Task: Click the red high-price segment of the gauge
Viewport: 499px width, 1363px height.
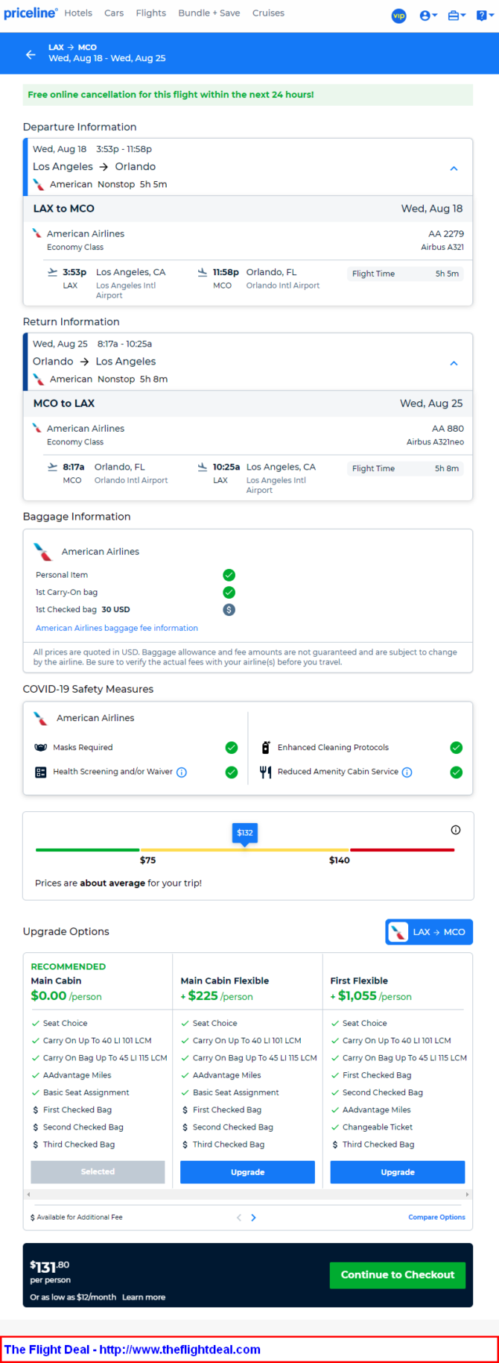Action: click(402, 850)
